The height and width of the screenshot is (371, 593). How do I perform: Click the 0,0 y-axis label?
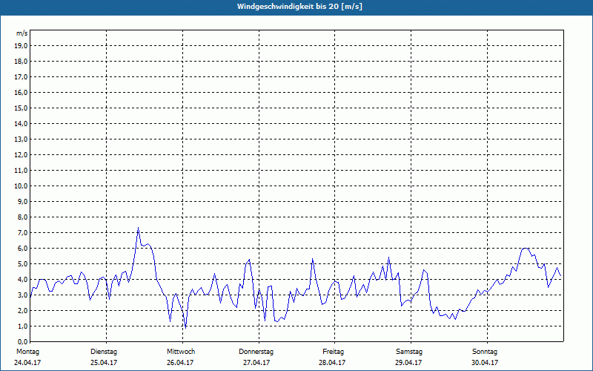point(23,342)
